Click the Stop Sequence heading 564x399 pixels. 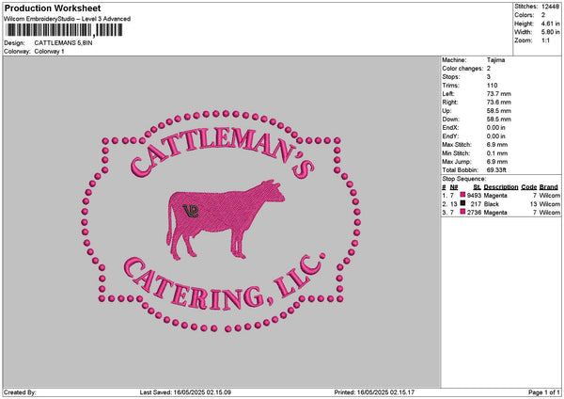pyautogui.click(x=464, y=179)
